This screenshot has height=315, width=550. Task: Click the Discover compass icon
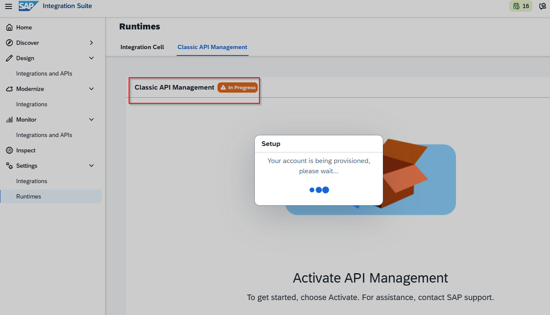tap(9, 43)
